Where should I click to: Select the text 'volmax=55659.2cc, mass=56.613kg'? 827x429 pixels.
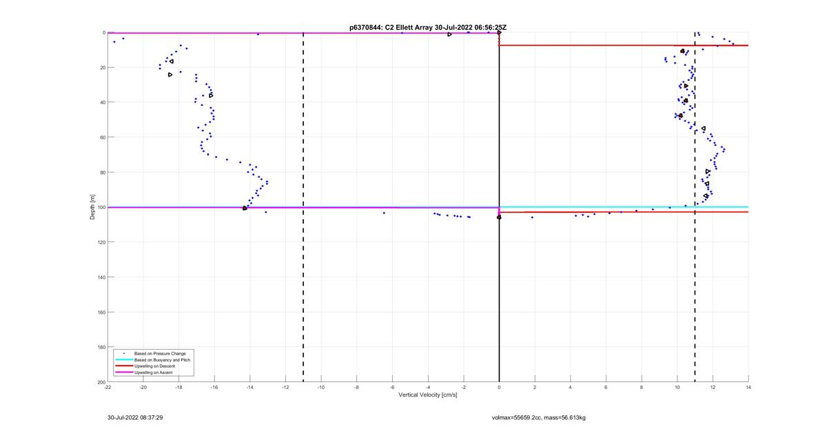click(x=538, y=417)
